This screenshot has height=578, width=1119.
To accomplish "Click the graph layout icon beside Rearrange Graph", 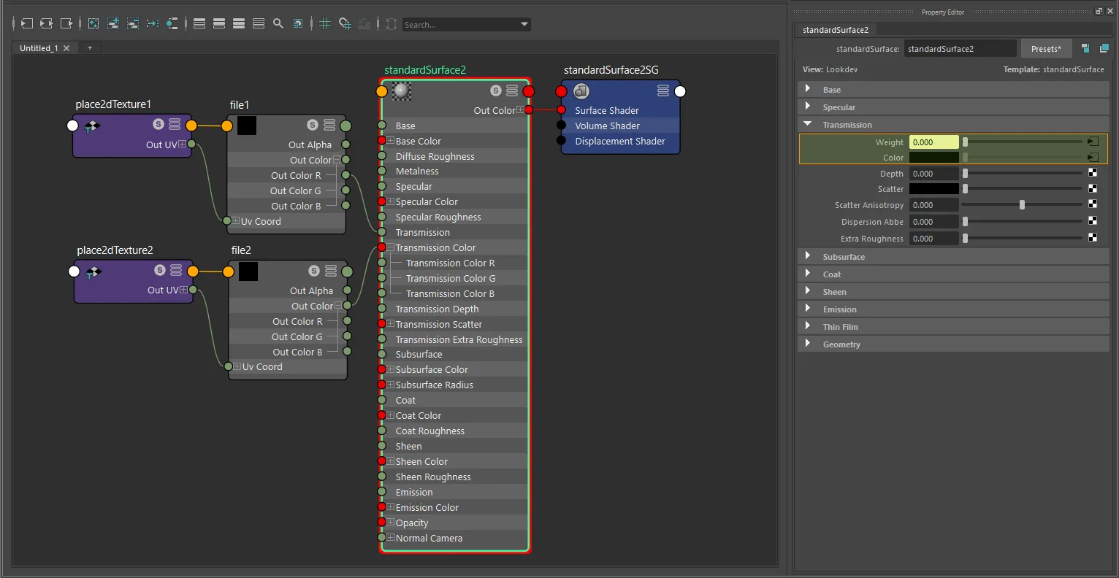I will (172, 24).
